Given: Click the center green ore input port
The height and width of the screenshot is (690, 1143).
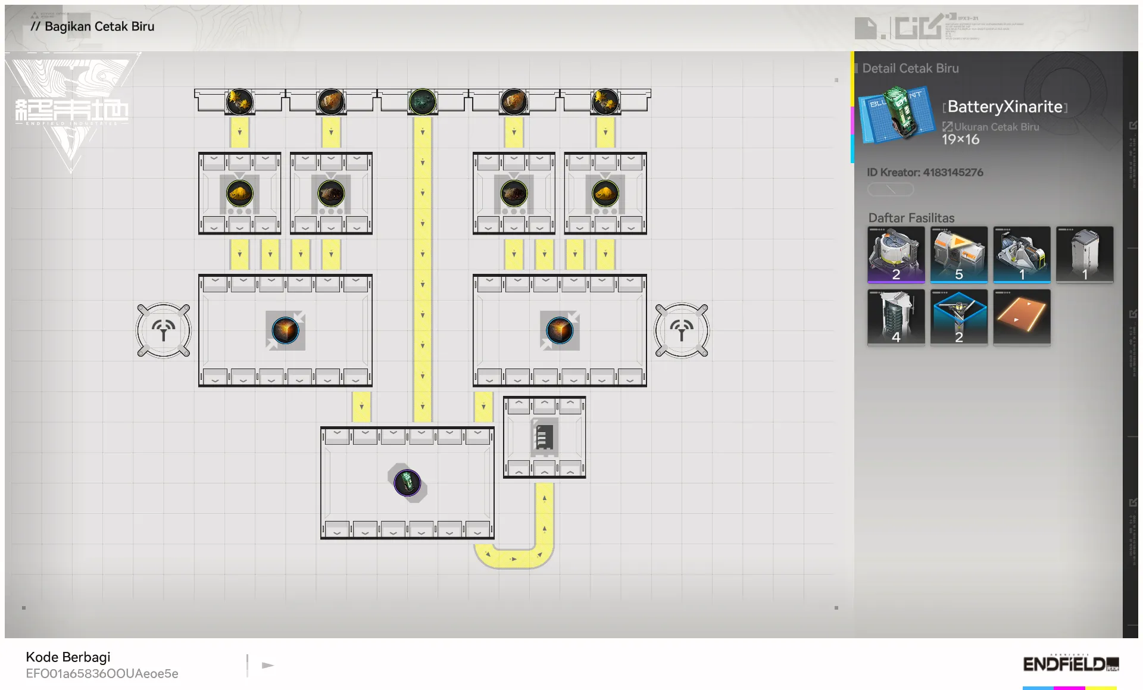Looking at the screenshot, I should point(423,102).
